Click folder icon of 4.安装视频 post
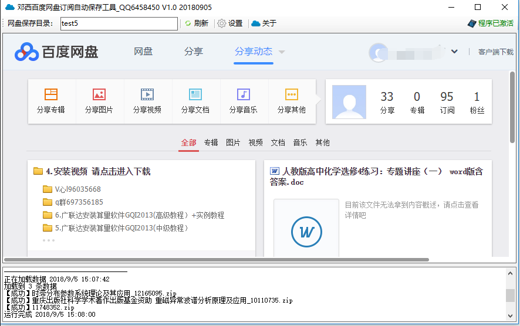The image size is (520, 326). [38, 171]
